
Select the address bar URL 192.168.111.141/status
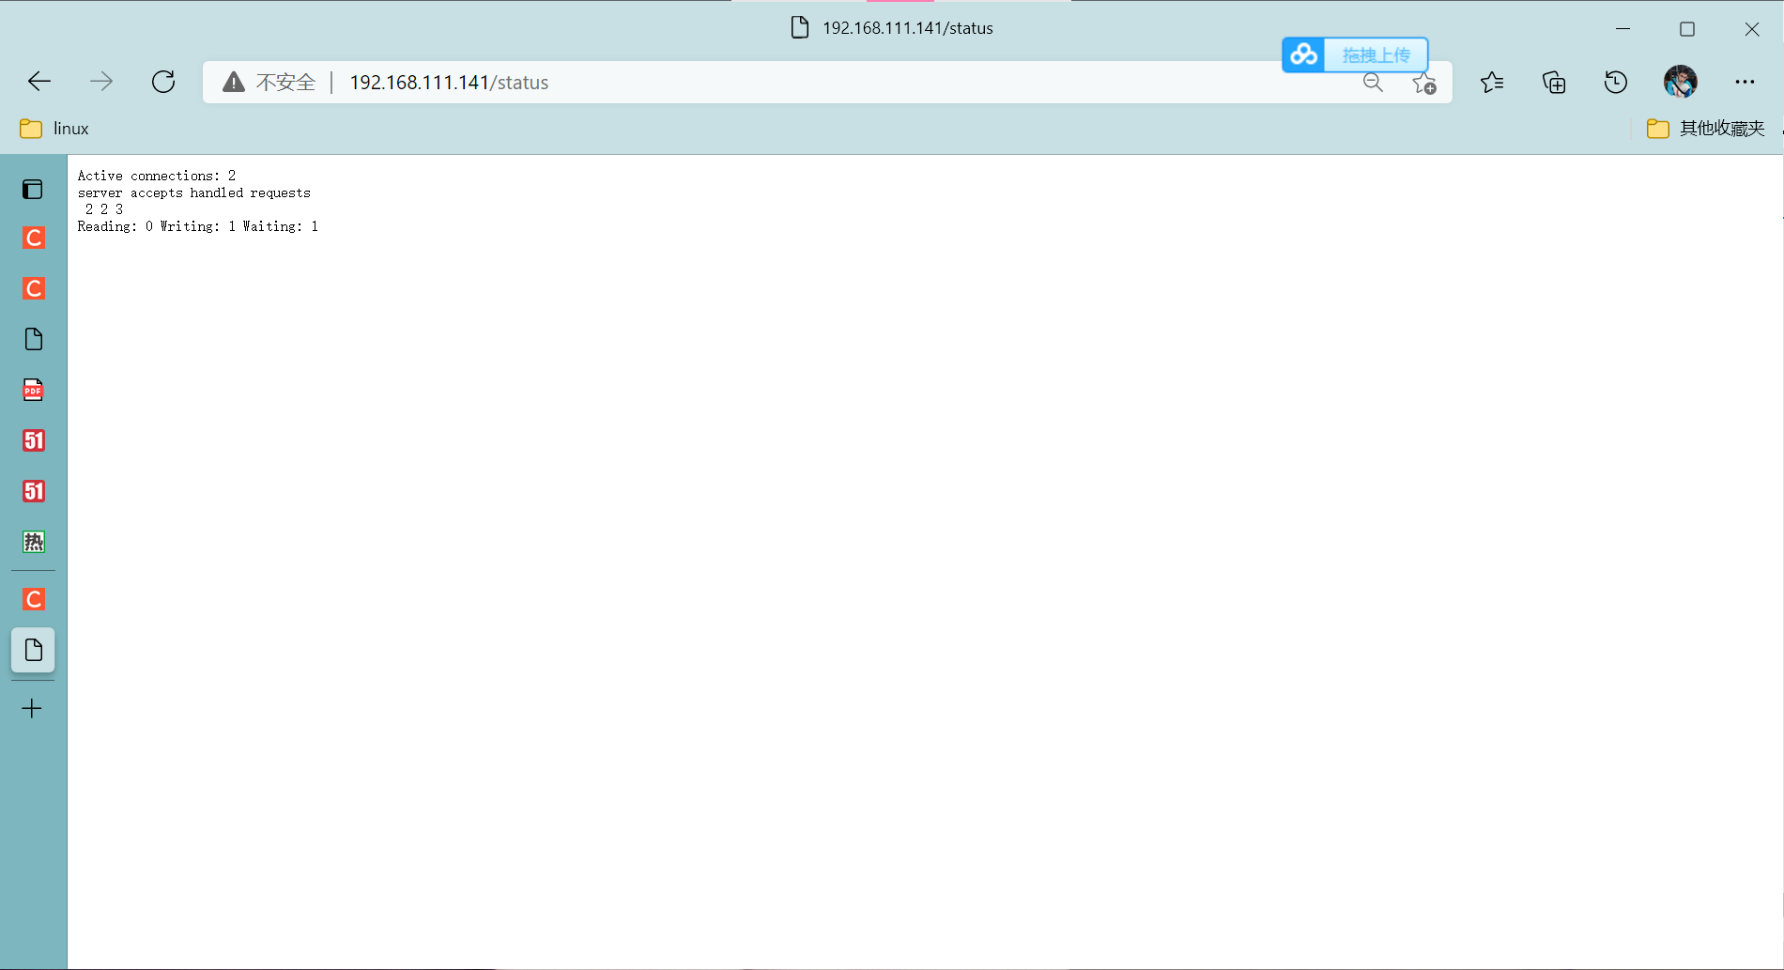point(449,83)
